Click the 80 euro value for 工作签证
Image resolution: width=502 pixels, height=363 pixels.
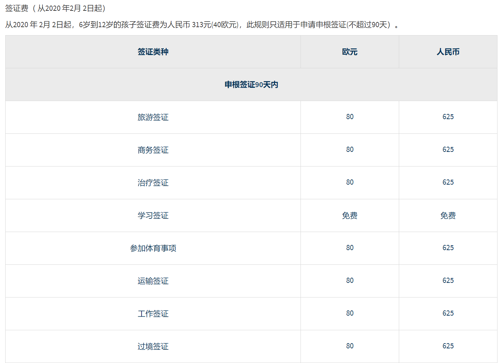350,313
